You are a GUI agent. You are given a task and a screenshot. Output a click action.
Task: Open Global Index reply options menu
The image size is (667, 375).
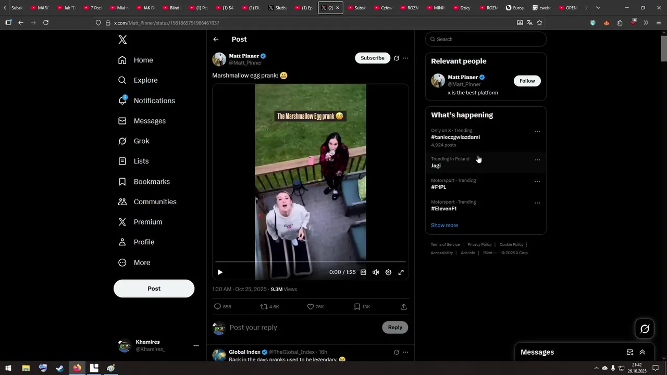405,352
